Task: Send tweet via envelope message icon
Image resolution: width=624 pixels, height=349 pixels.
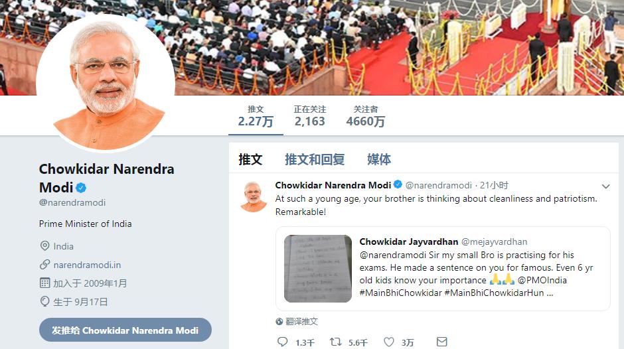Action: click(x=441, y=342)
